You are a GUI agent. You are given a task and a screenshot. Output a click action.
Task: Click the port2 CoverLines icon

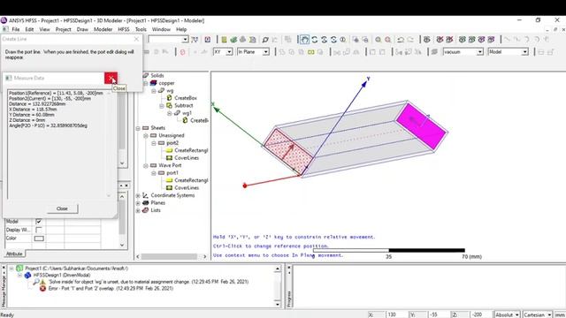pyautogui.click(x=169, y=158)
